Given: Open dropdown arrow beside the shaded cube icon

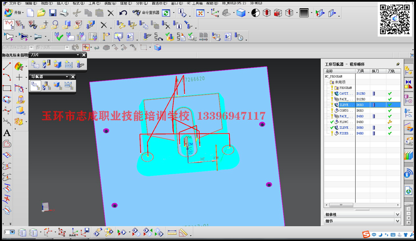Looking at the screenshot, I should (x=248, y=13).
